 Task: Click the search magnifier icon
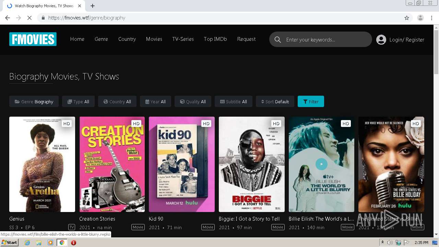pyautogui.click(x=278, y=39)
